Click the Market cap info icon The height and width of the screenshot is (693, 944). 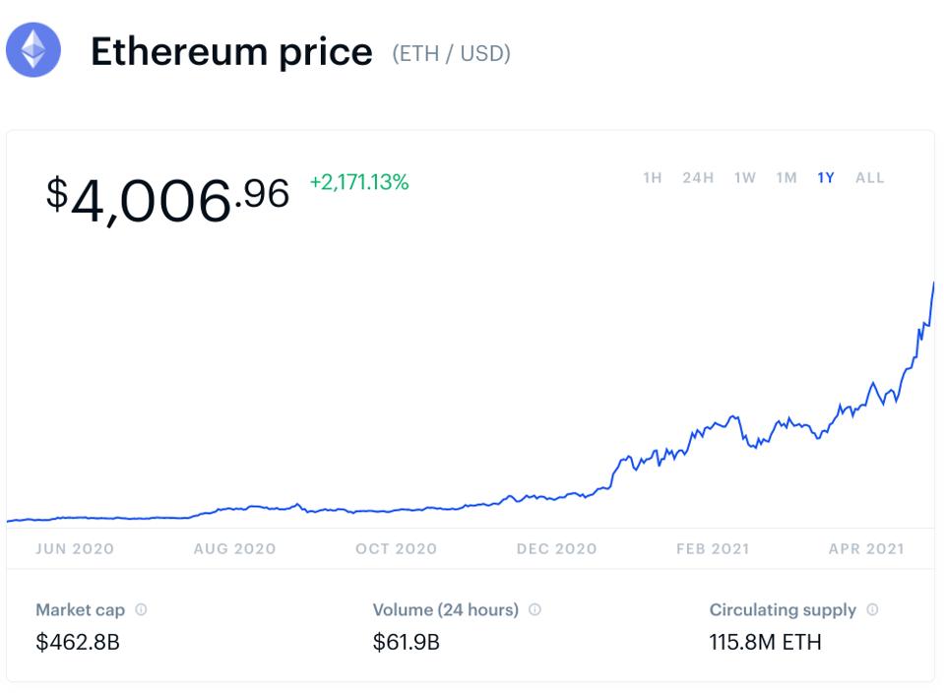coord(141,610)
